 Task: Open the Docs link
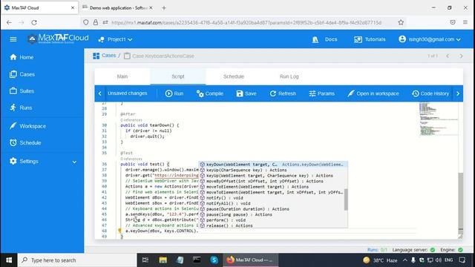(x=324, y=39)
